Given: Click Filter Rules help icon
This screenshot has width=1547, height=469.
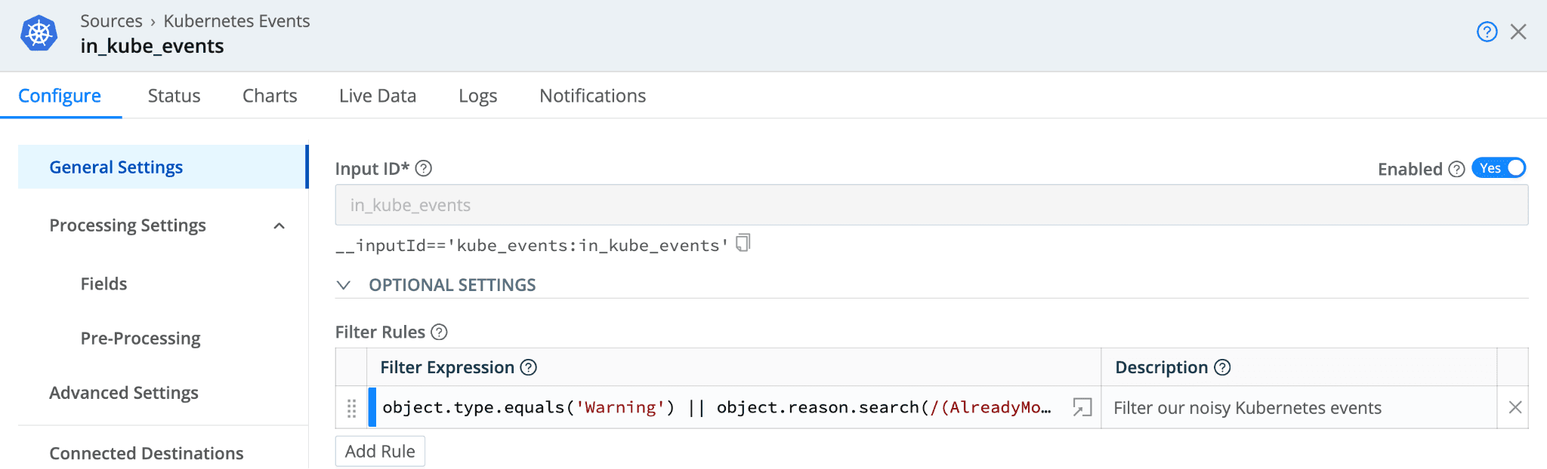Looking at the screenshot, I should tap(439, 332).
